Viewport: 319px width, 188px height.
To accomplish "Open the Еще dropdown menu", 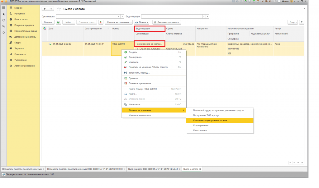I will click(293, 22).
